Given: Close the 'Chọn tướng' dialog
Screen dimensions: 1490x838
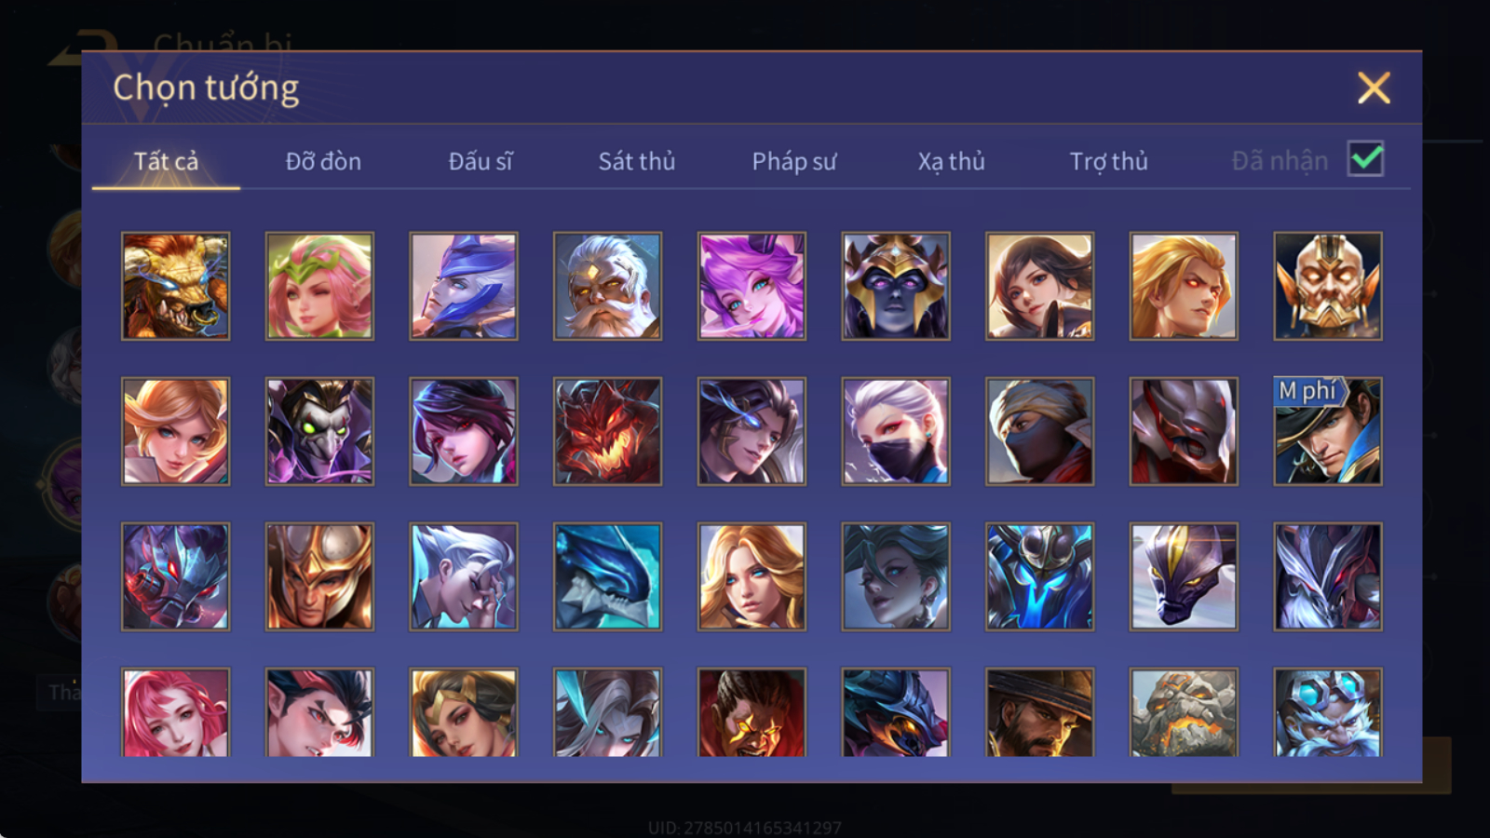Looking at the screenshot, I should click(x=1374, y=88).
